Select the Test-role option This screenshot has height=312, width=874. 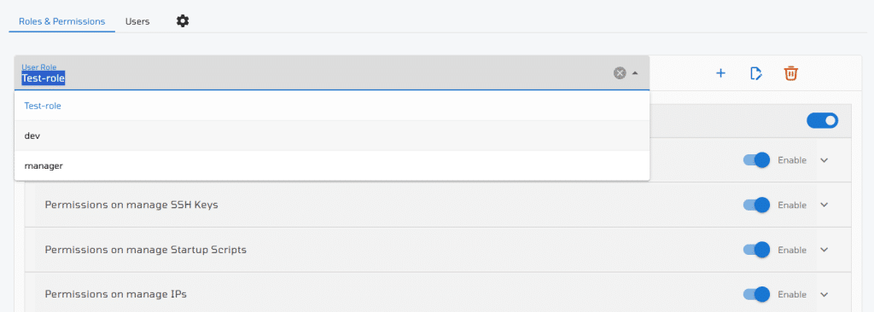pos(332,106)
